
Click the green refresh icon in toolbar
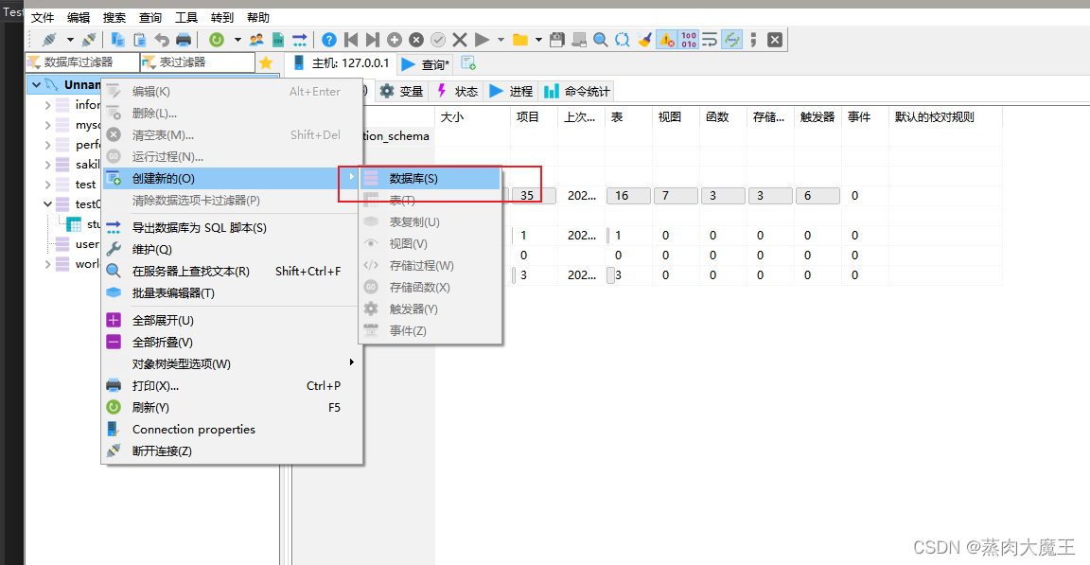point(217,40)
